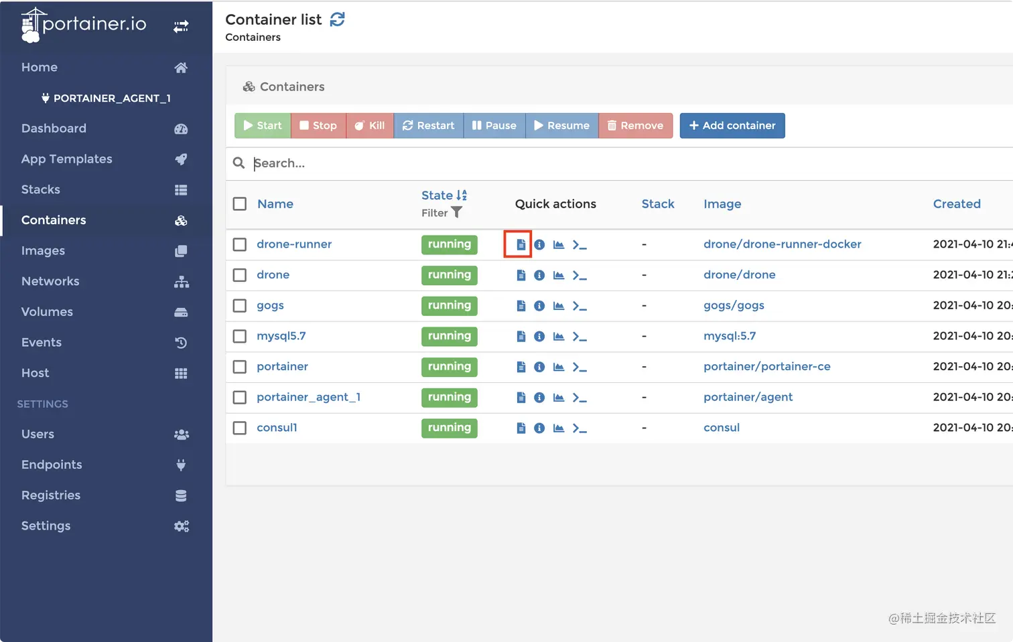
Task: Open Users under Settings section
Action: 106,434
